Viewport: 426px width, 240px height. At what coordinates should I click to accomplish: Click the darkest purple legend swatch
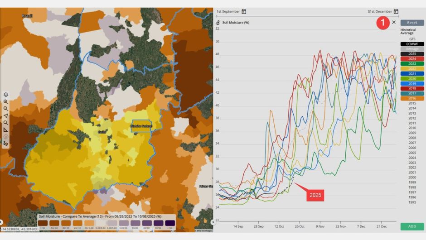170,223
